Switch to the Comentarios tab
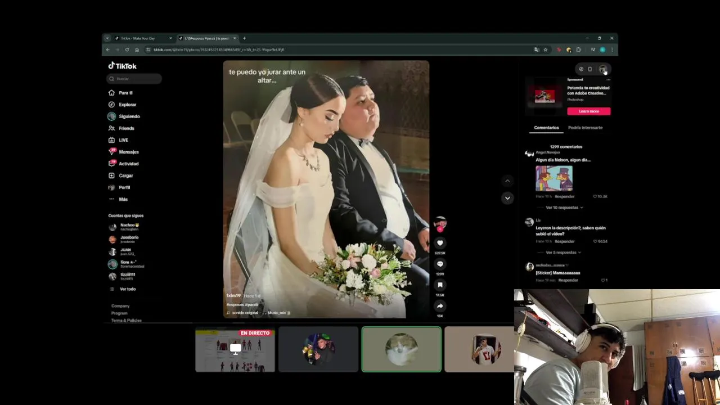Screen dimensions: 720x405 (546, 128)
